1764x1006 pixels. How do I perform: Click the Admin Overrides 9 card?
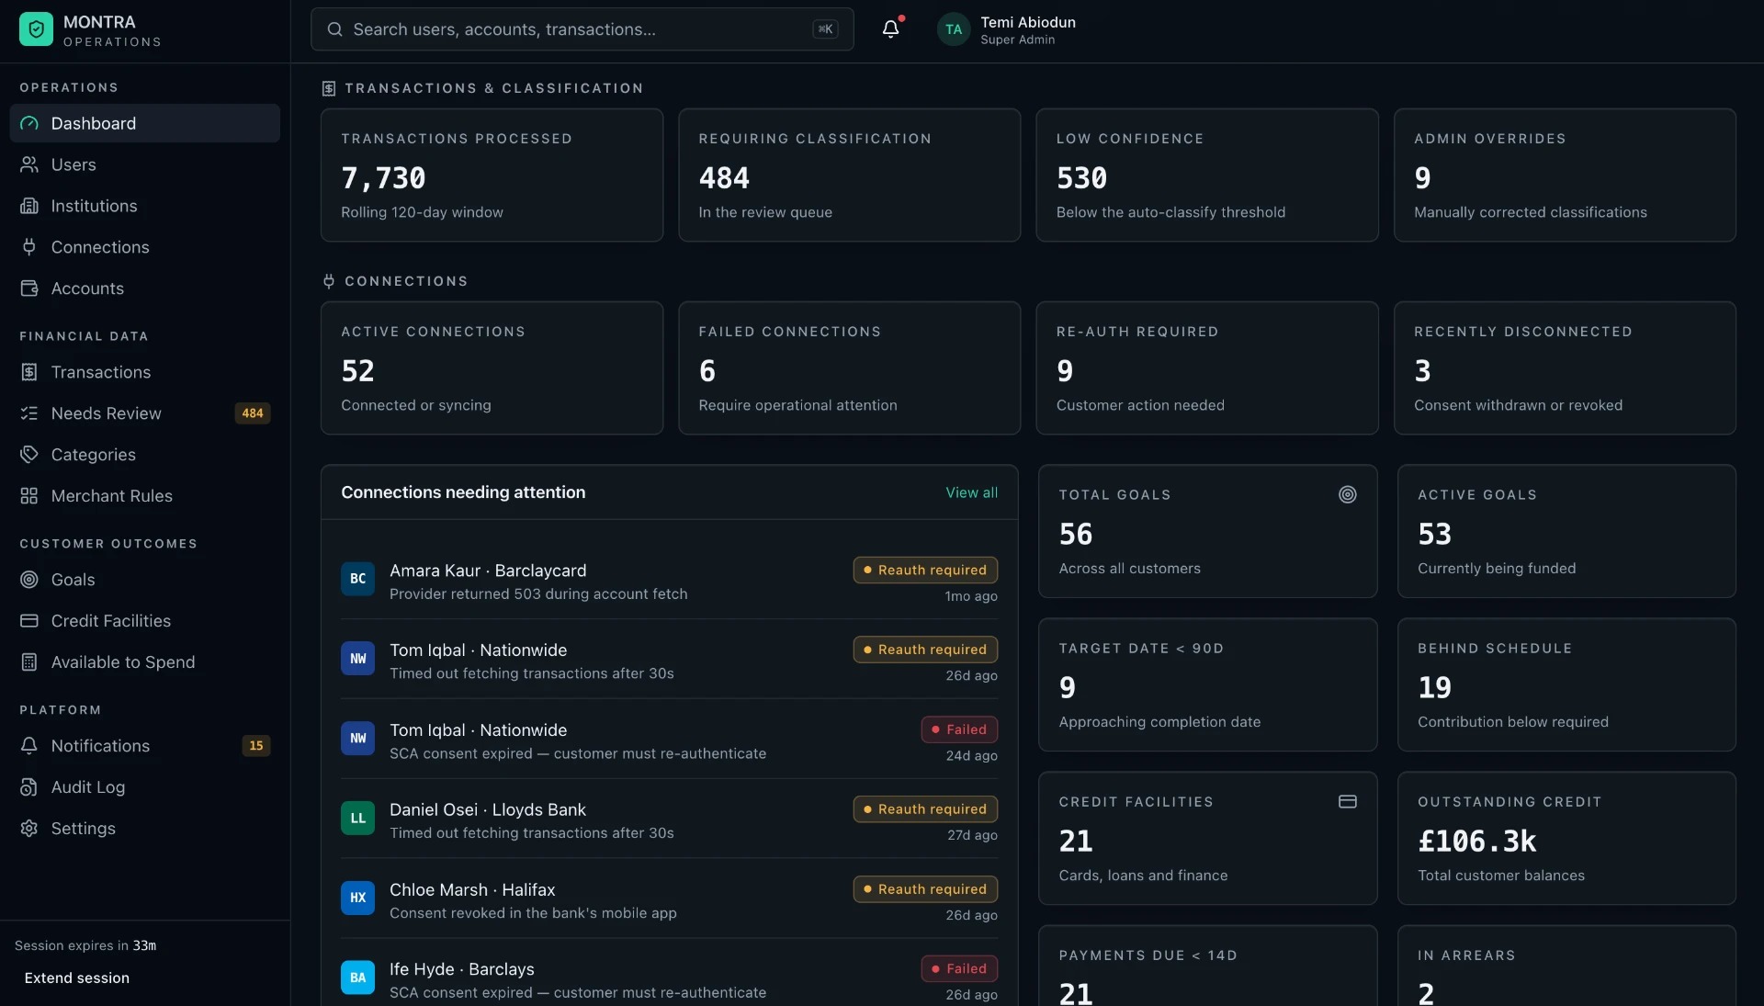[x=1565, y=175]
